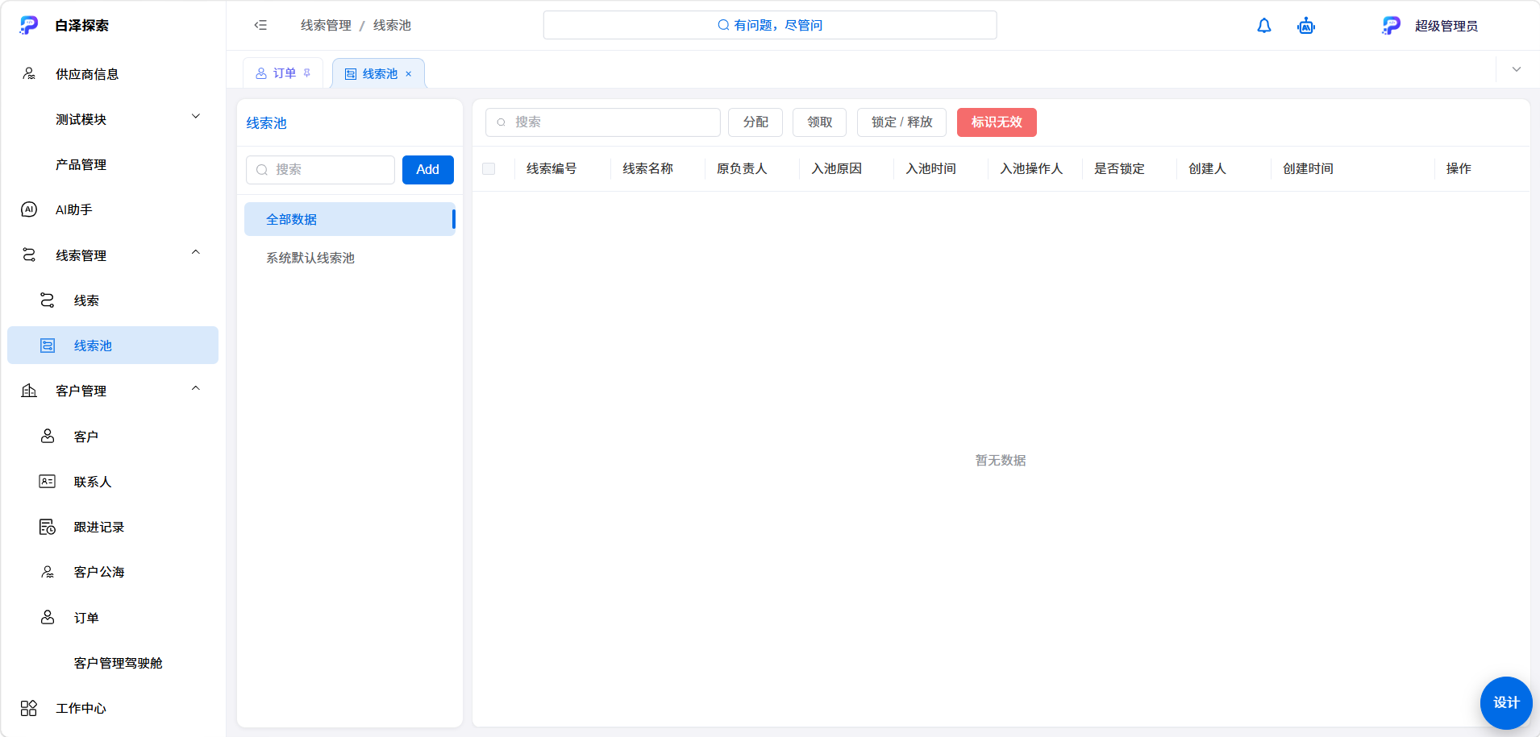Click the 线索 route icon in sidebar
This screenshot has width=1540, height=737.
[x=48, y=300]
